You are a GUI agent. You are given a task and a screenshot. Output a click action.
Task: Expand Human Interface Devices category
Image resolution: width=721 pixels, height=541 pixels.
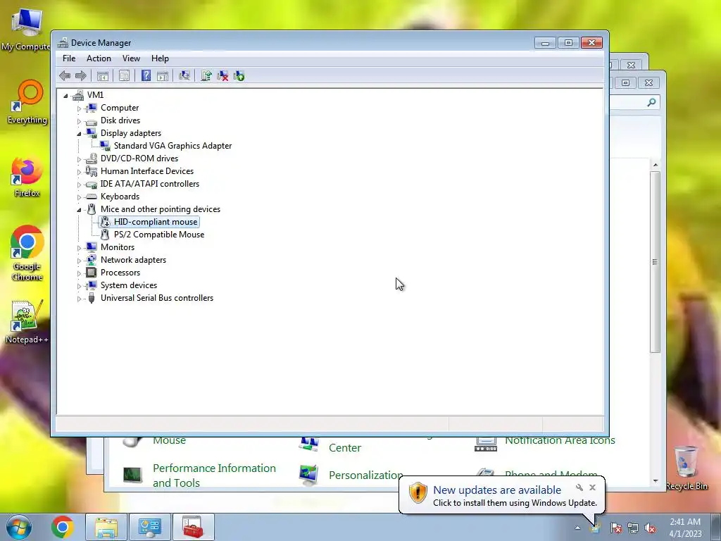[x=79, y=172]
